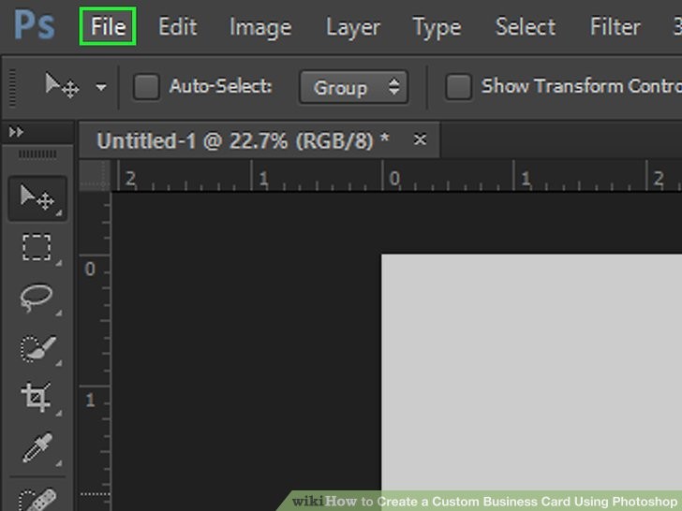Viewport: 682px width, 511px height.
Task: Select the Quick Selection tool
Action: point(37,348)
